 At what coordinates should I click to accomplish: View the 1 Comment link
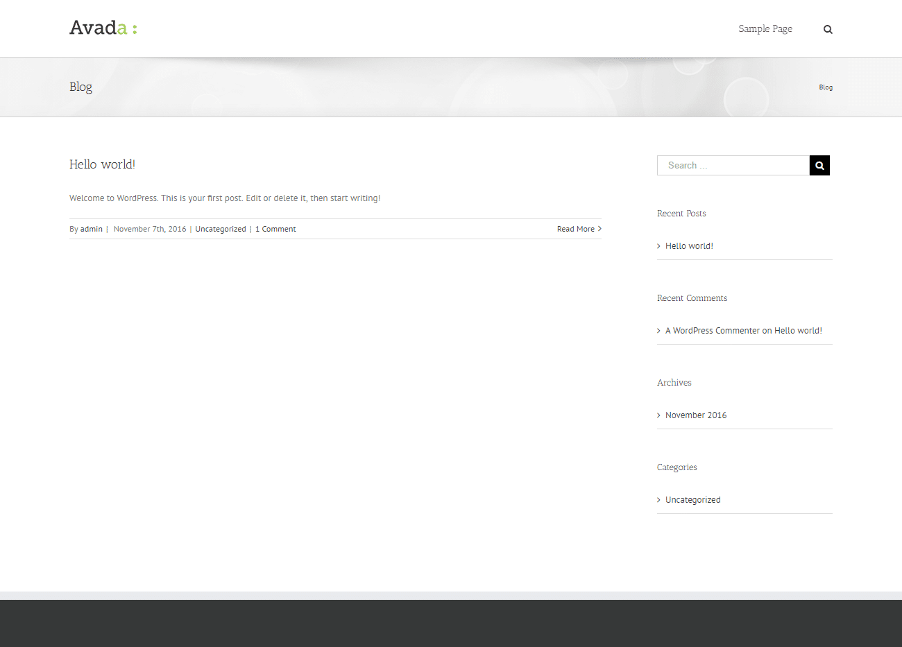click(x=275, y=229)
